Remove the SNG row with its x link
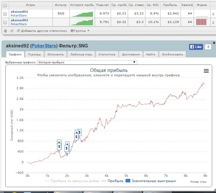The image size is (216, 193). click(x=213, y=14)
